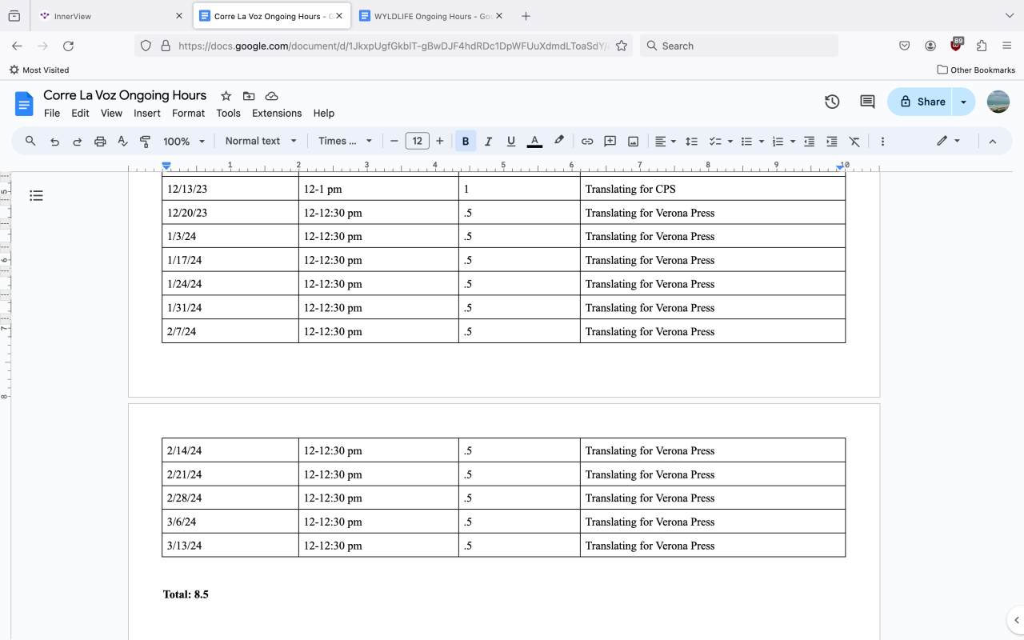The width and height of the screenshot is (1024, 640).
Task: Open the text color picker
Action: 534,142
